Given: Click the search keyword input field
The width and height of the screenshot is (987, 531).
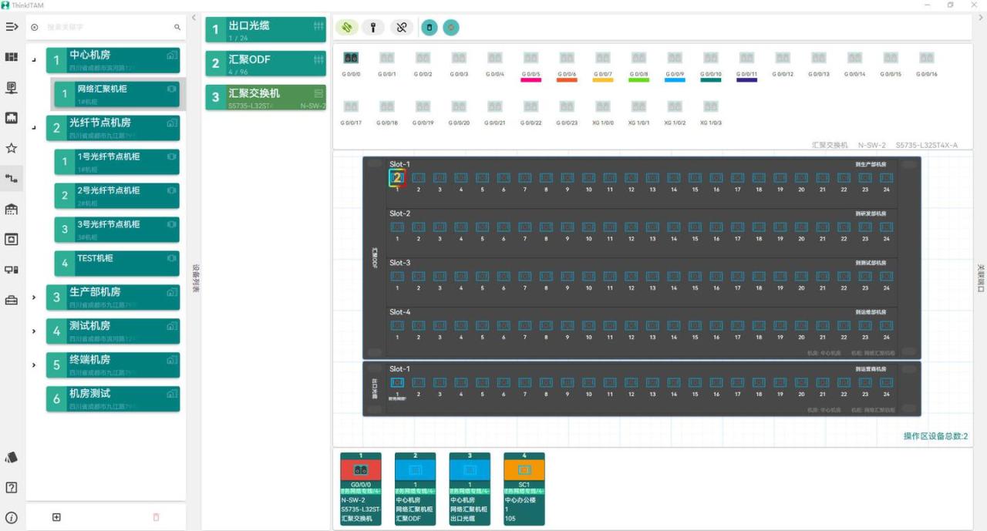Looking at the screenshot, I should (x=108, y=27).
